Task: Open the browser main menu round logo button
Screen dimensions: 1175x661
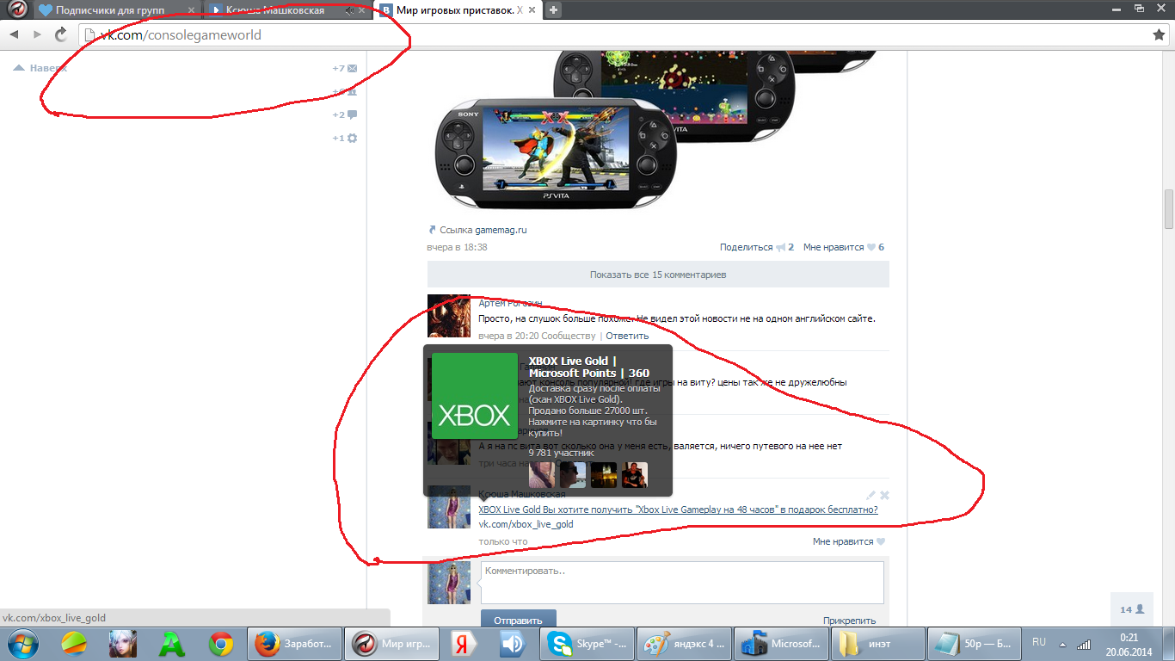Action: tap(15, 10)
